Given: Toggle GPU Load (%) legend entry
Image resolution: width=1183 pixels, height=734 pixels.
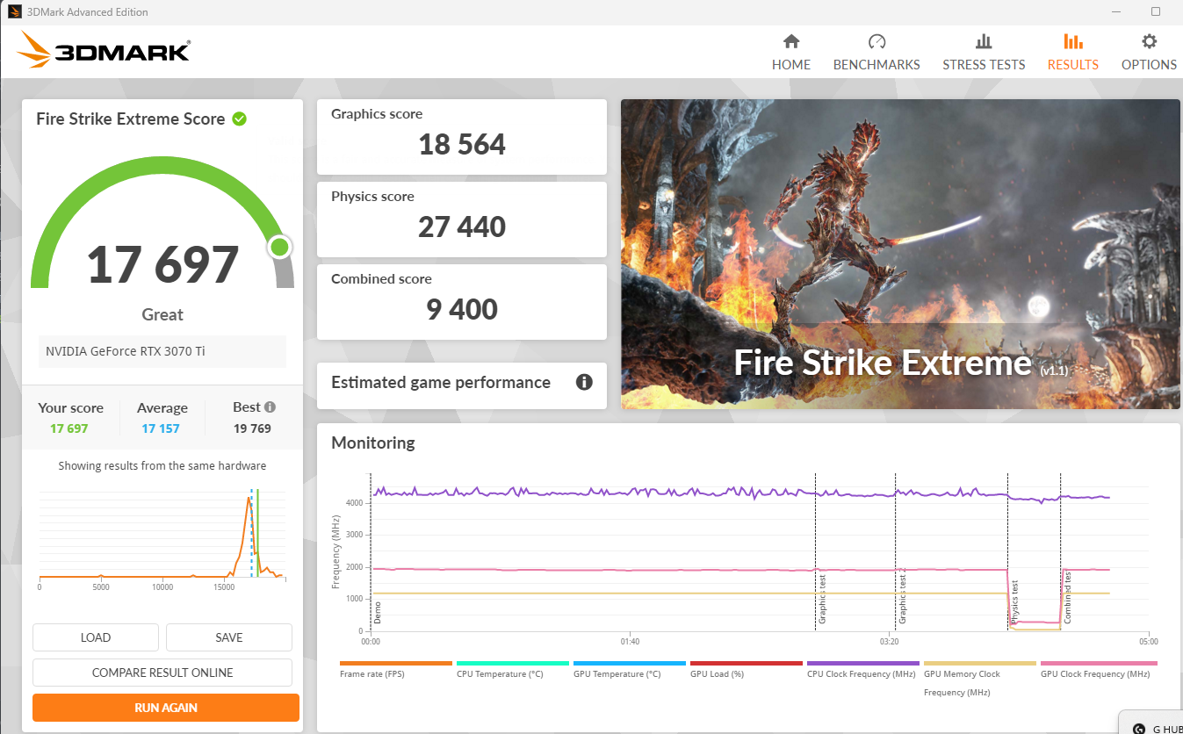Looking at the screenshot, I should [x=747, y=670].
